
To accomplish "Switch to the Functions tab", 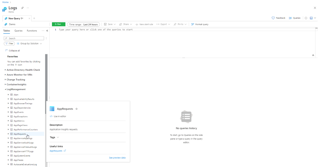I will [32, 31].
